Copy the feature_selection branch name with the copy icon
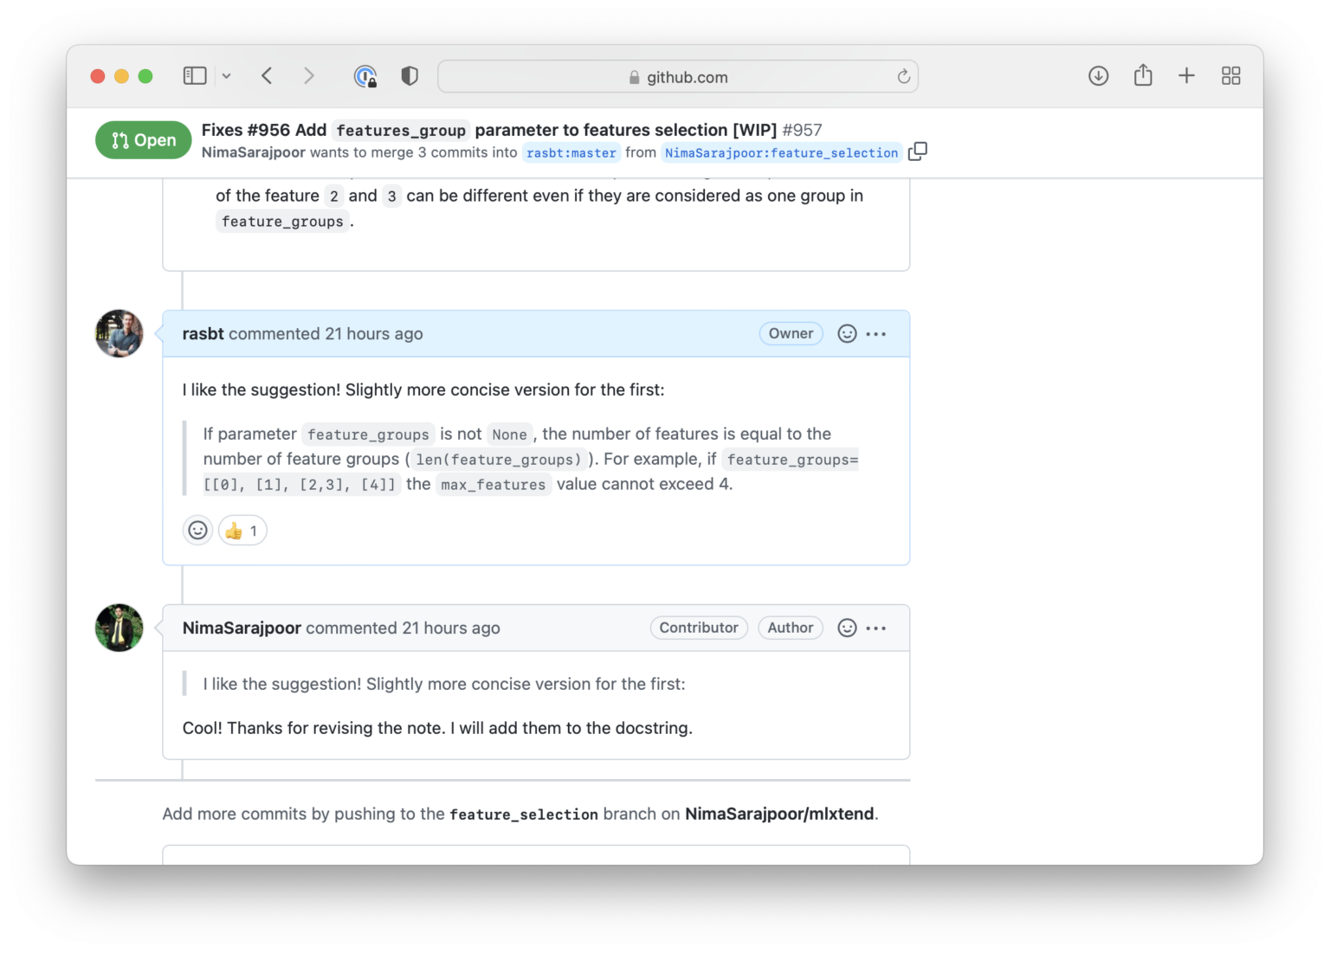This screenshot has height=953, width=1330. point(918,151)
